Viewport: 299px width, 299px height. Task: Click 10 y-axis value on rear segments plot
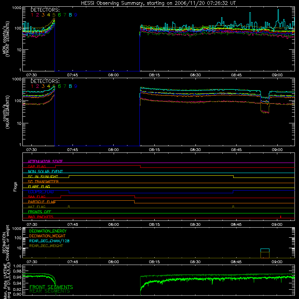(19, 123)
